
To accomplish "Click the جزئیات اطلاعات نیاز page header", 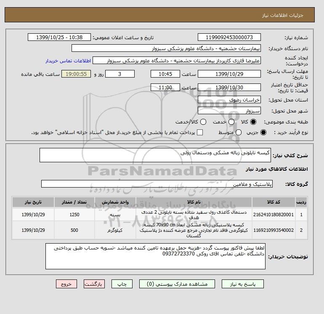I will [x=282, y=15].
